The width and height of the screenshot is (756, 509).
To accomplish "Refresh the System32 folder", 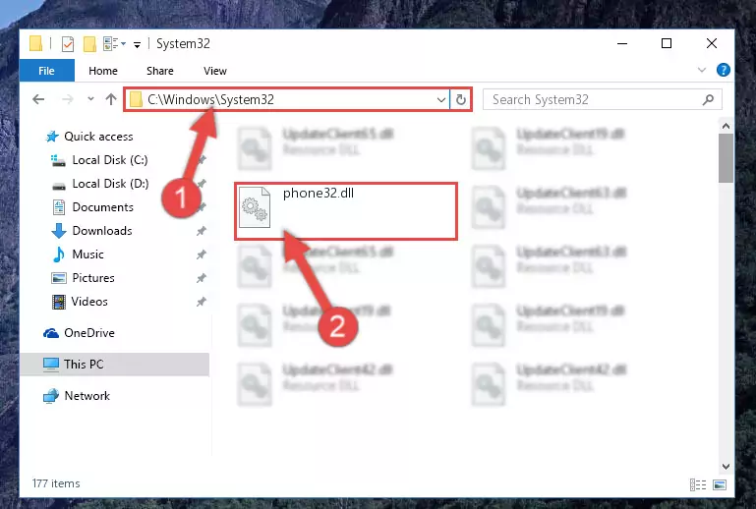I will [461, 100].
